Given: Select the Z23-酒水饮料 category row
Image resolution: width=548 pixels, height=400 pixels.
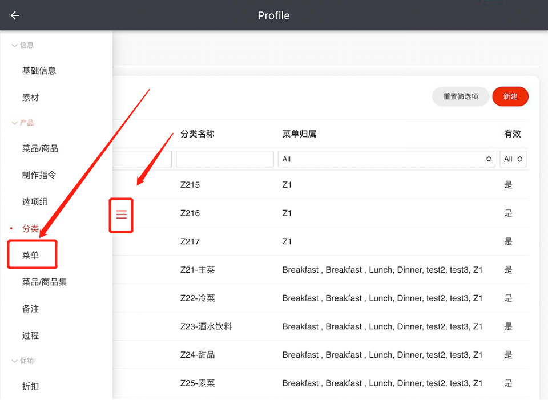Looking at the screenshot, I should click(x=206, y=326).
